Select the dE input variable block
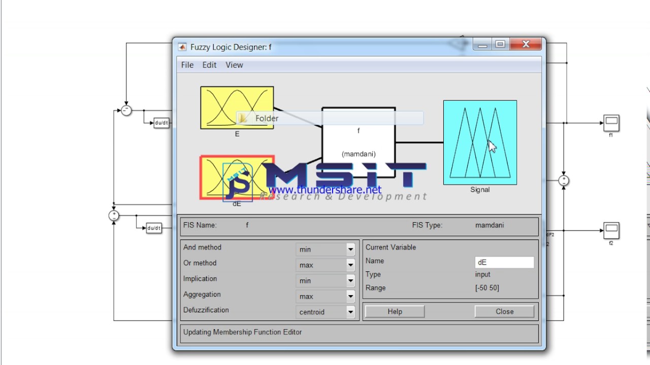This screenshot has width=650, height=365. (237, 177)
